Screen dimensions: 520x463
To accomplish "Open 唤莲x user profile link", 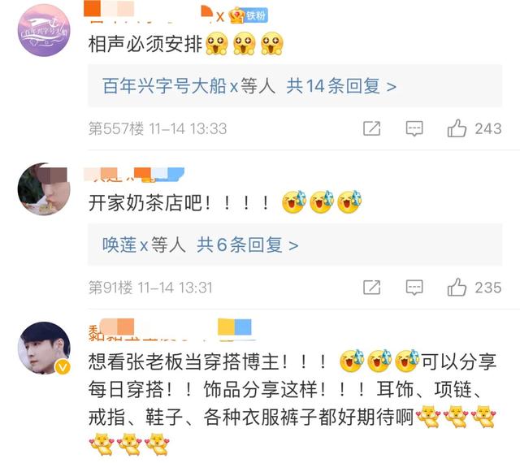I will pos(124,245).
